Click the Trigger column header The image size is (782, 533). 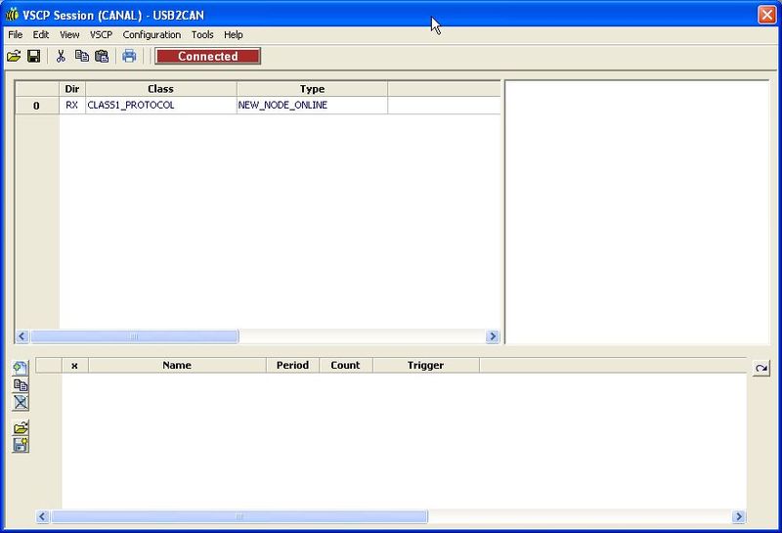click(x=425, y=365)
